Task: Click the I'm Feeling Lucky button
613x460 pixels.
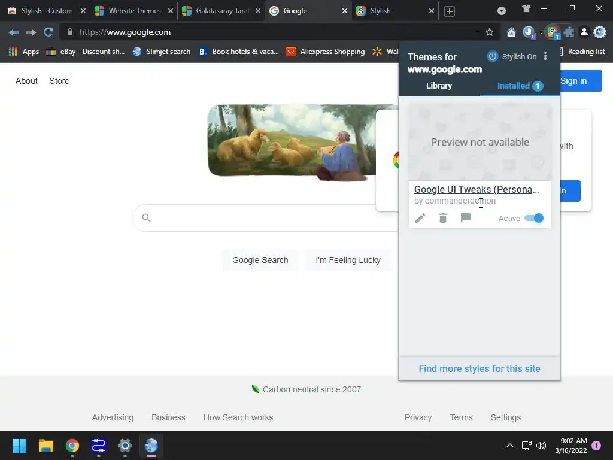Action: (x=348, y=260)
